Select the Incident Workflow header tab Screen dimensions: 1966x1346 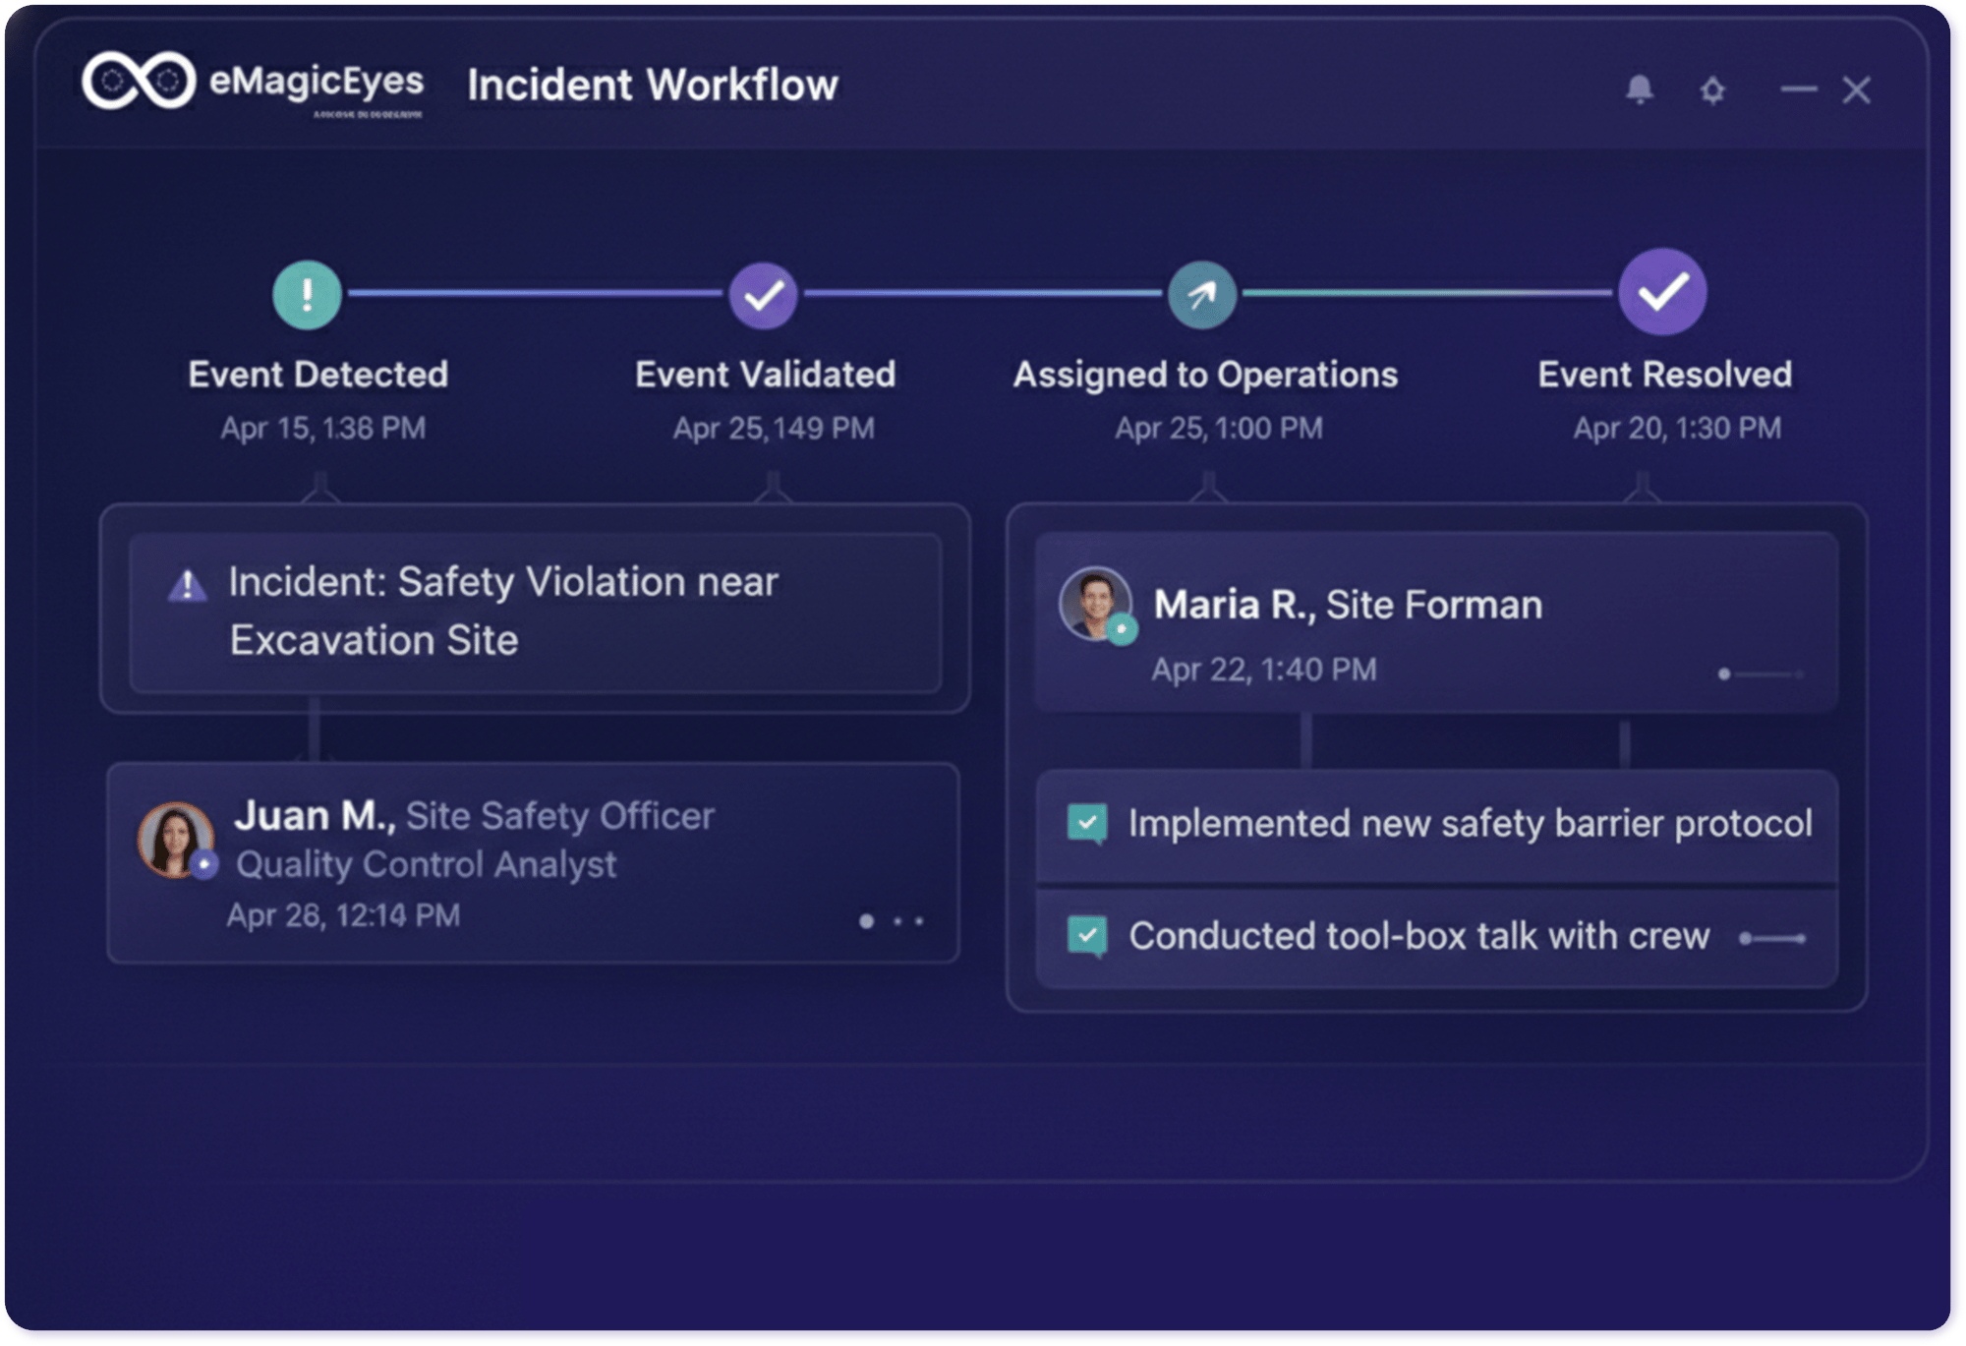(654, 86)
